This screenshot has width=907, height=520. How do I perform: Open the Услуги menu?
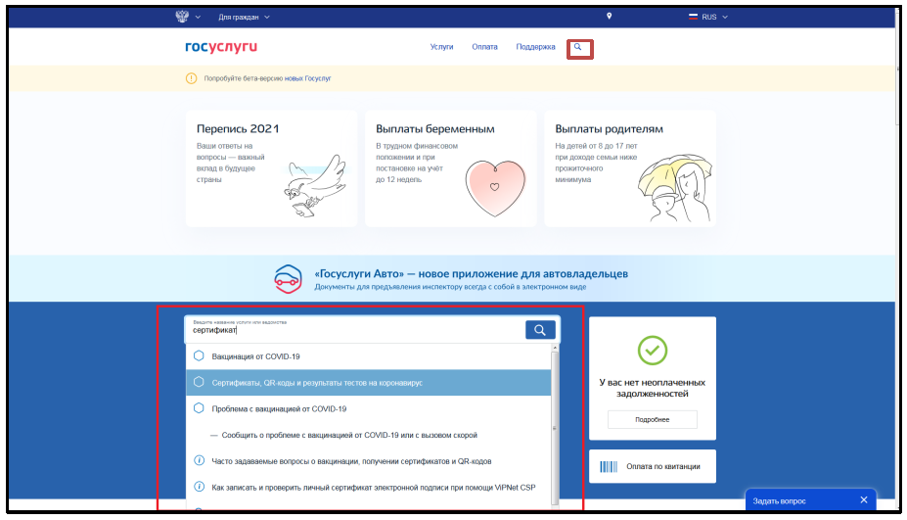[441, 47]
